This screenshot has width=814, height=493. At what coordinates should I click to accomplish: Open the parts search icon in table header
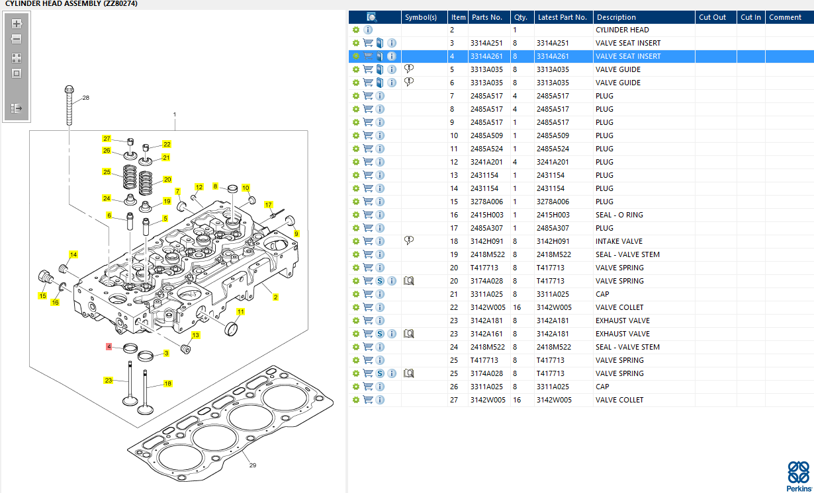click(x=372, y=17)
